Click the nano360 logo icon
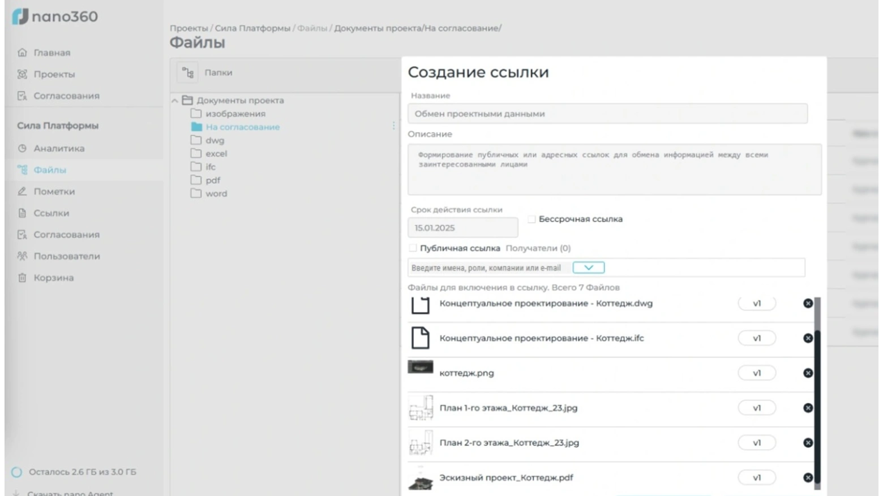The image size is (883, 496). click(20, 16)
